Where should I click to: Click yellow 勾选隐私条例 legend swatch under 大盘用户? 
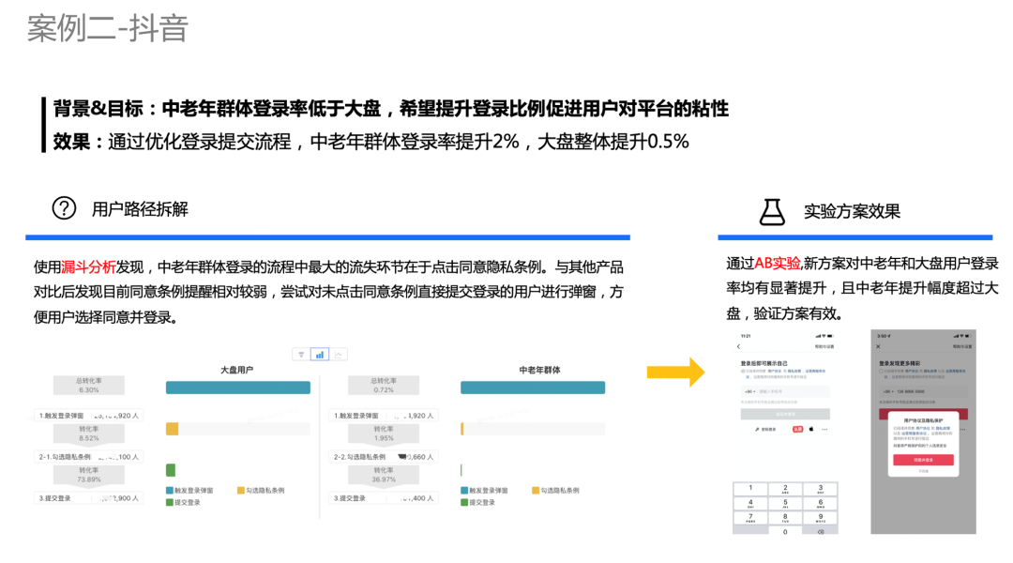241,491
